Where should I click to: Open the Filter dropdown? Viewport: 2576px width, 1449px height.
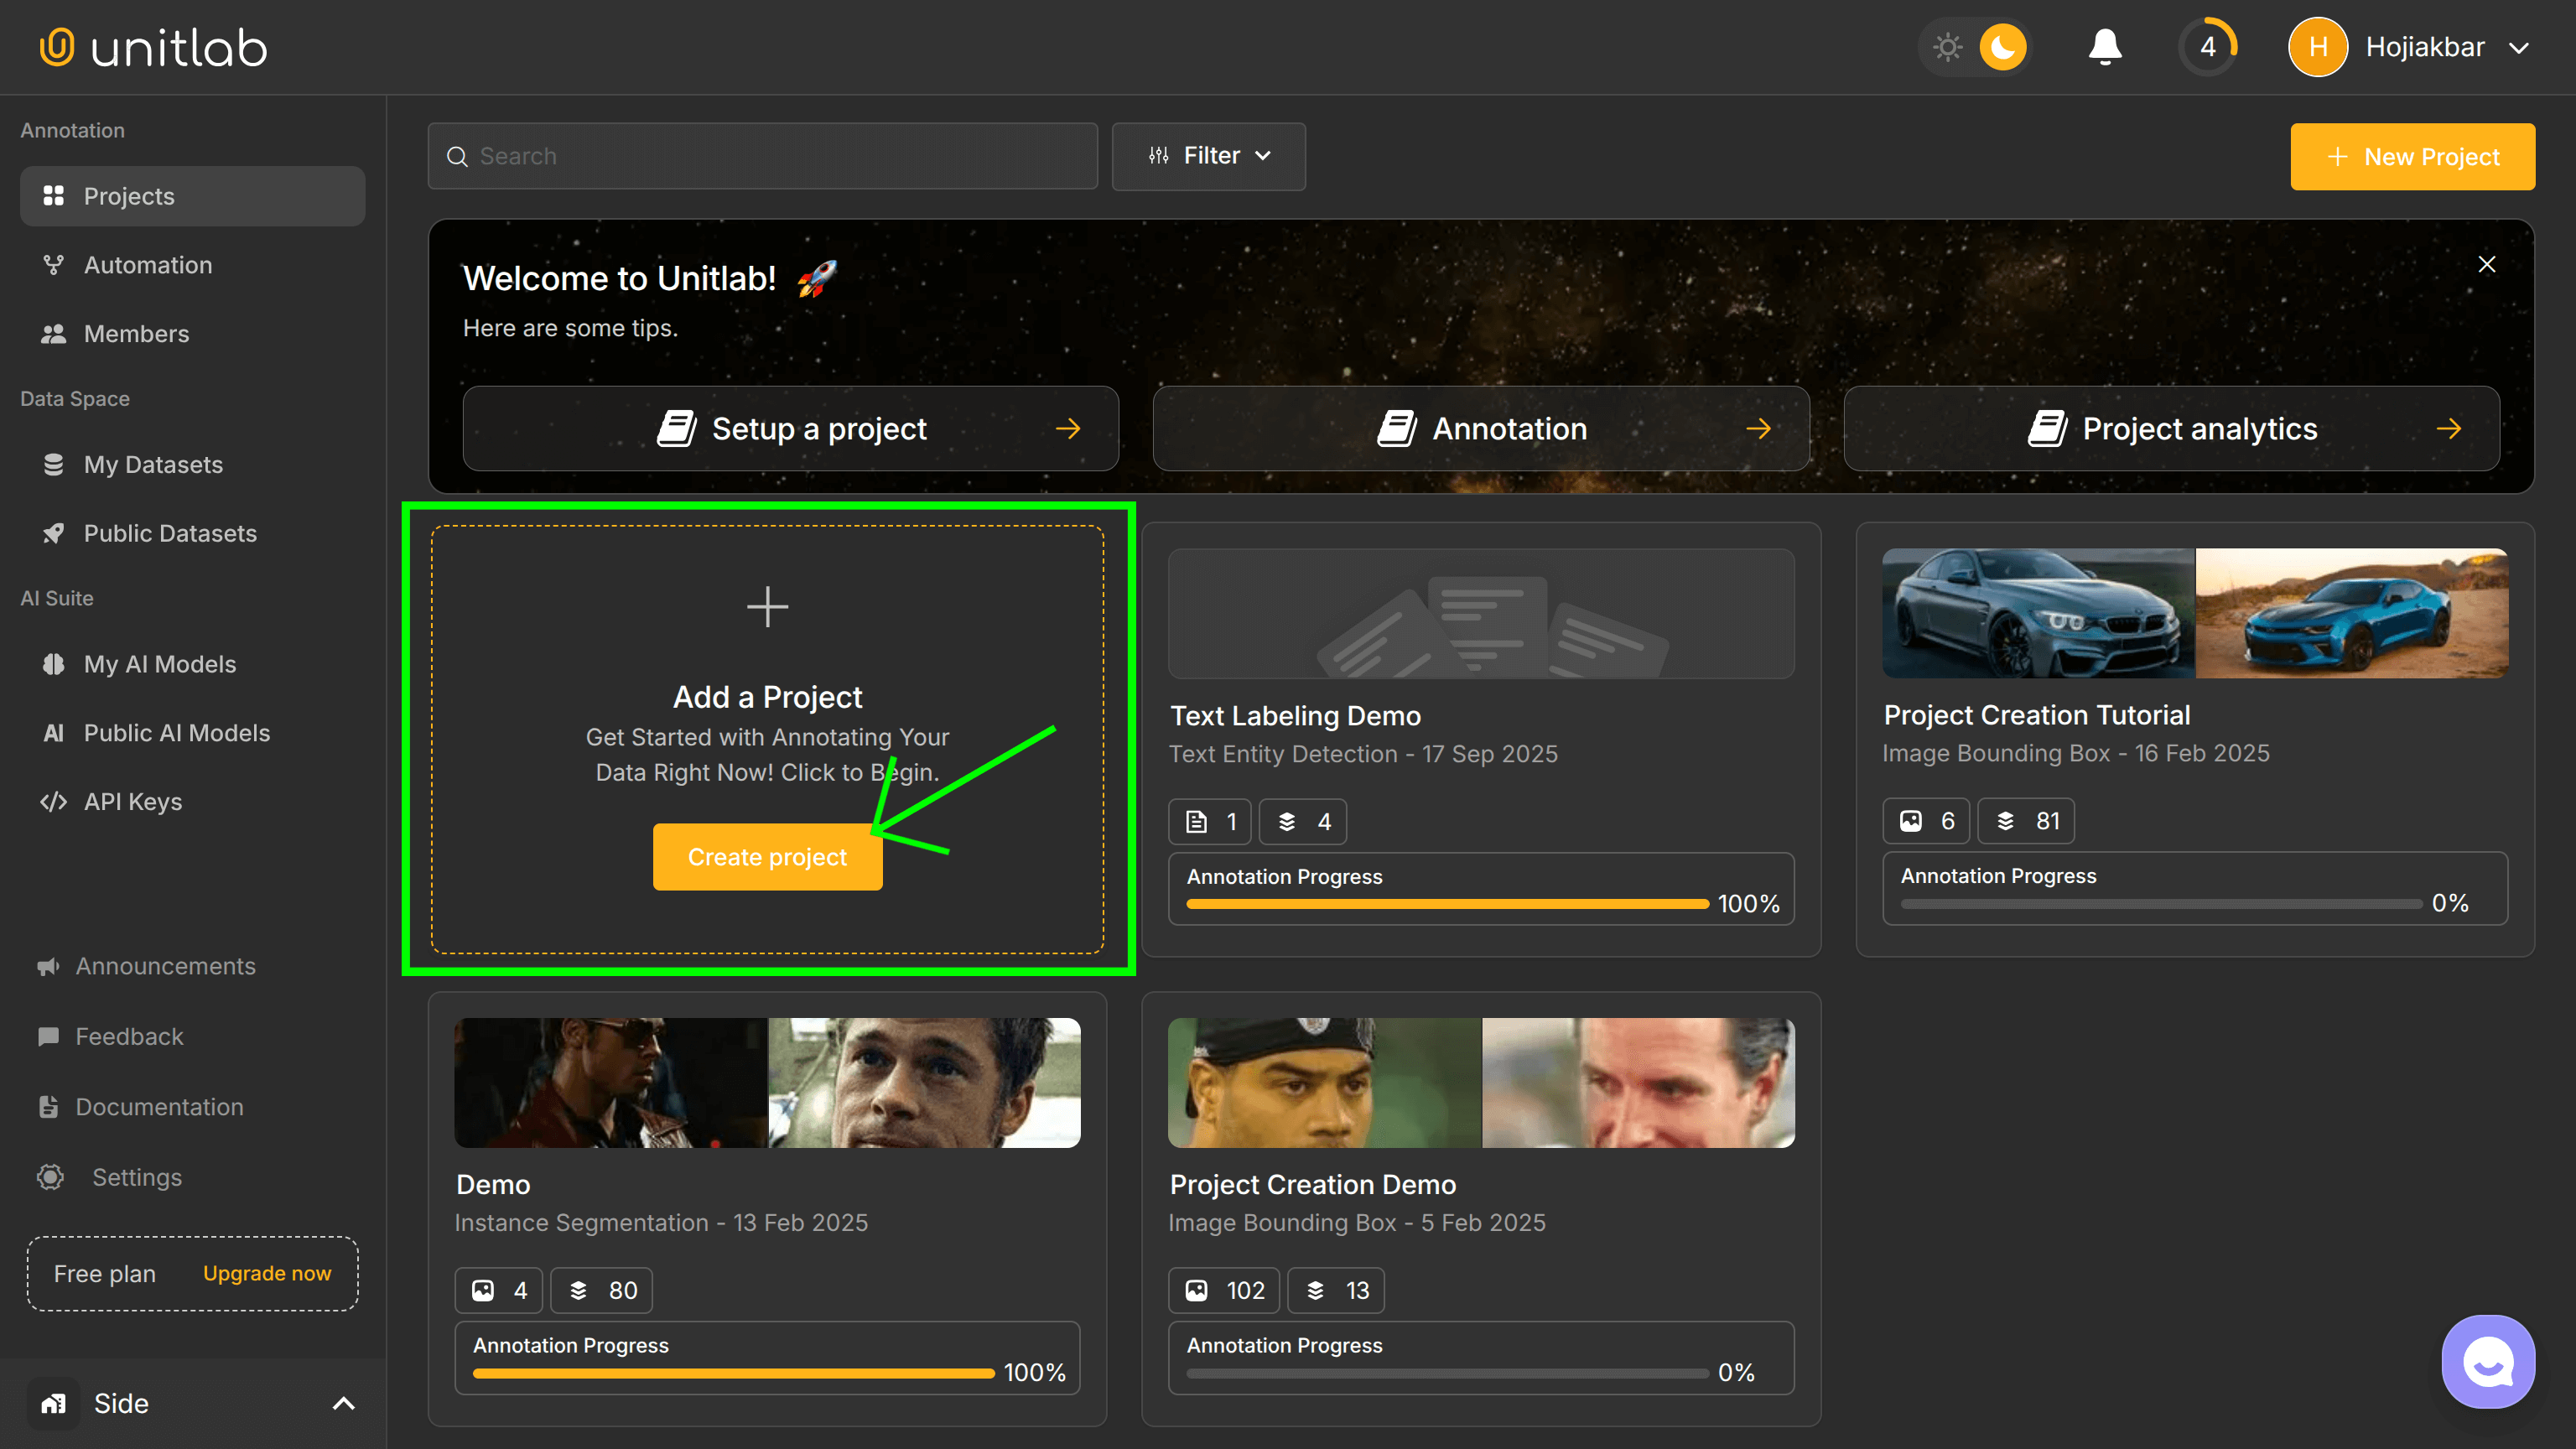tap(1208, 156)
